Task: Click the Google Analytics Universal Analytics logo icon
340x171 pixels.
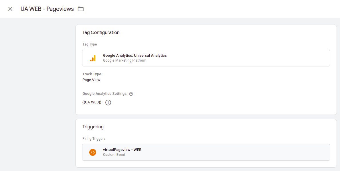Action: (x=93, y=58)
